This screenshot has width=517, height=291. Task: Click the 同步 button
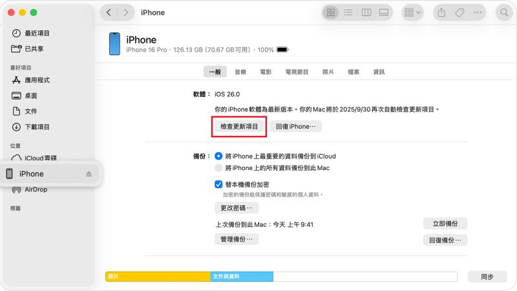coord(487,277)
